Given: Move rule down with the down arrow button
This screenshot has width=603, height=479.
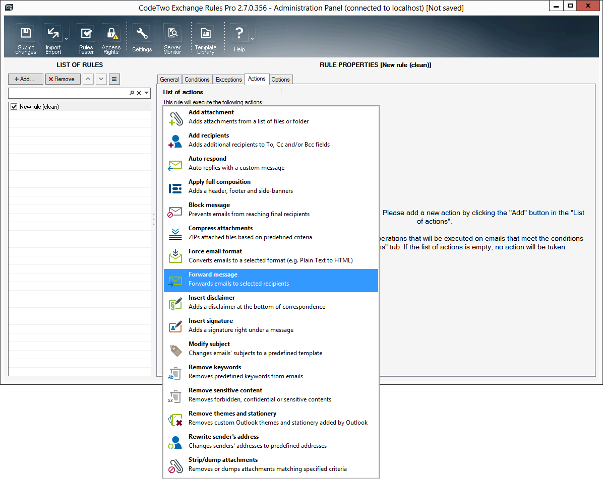Looking at the screenshot, I should coord(101,79).
